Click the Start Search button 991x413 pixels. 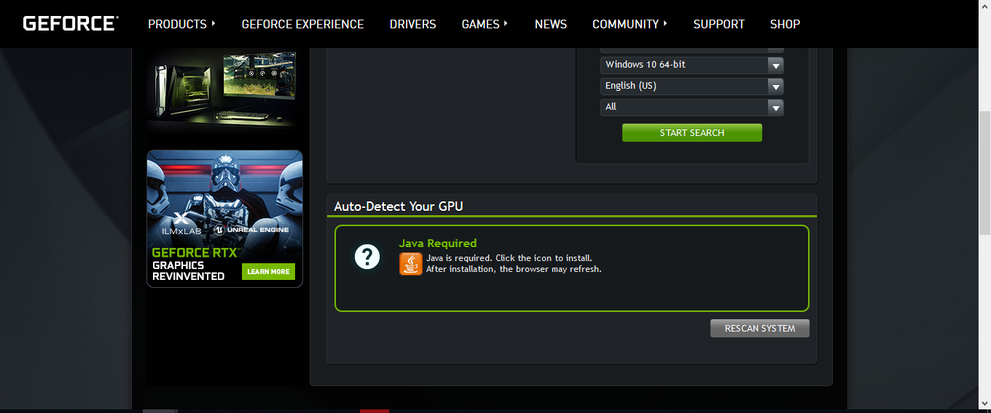[x=692, y=132]
